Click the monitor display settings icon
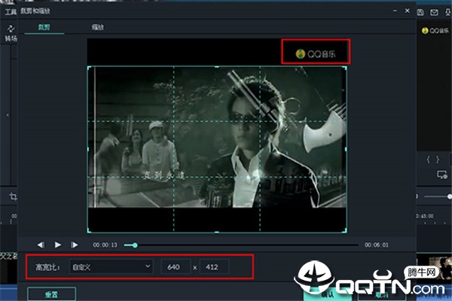The height and width of the screenshot is (301, 452). [x=442, y=175]
